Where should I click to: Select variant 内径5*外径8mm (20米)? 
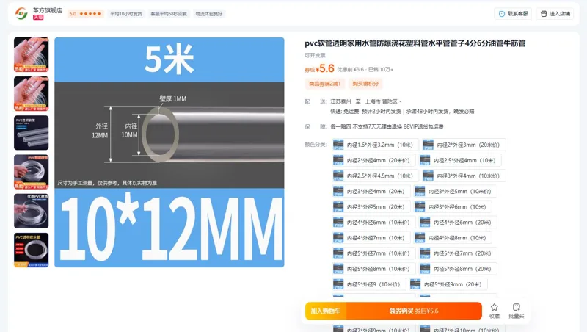(x=458, y=269)
